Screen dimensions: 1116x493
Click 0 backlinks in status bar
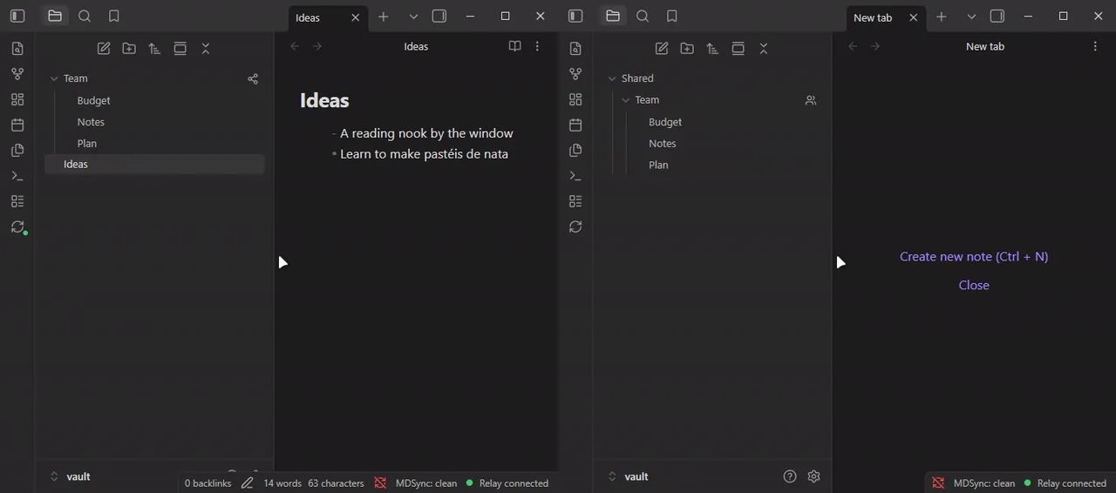[208, 483]
